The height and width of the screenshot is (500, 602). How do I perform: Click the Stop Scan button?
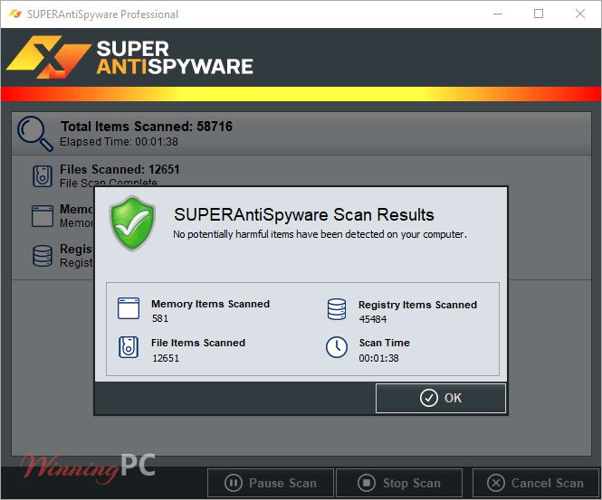pyautogui.click(x=399, y=483)
